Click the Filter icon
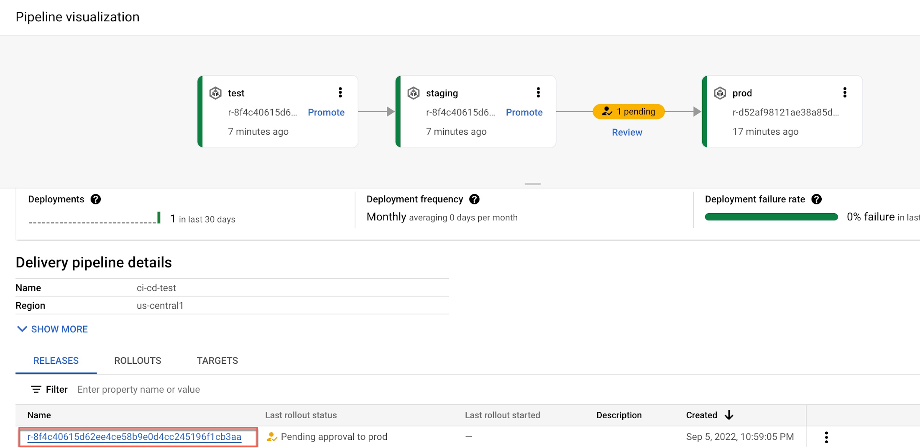Screen dimensions: 920x447 [36, 389]
